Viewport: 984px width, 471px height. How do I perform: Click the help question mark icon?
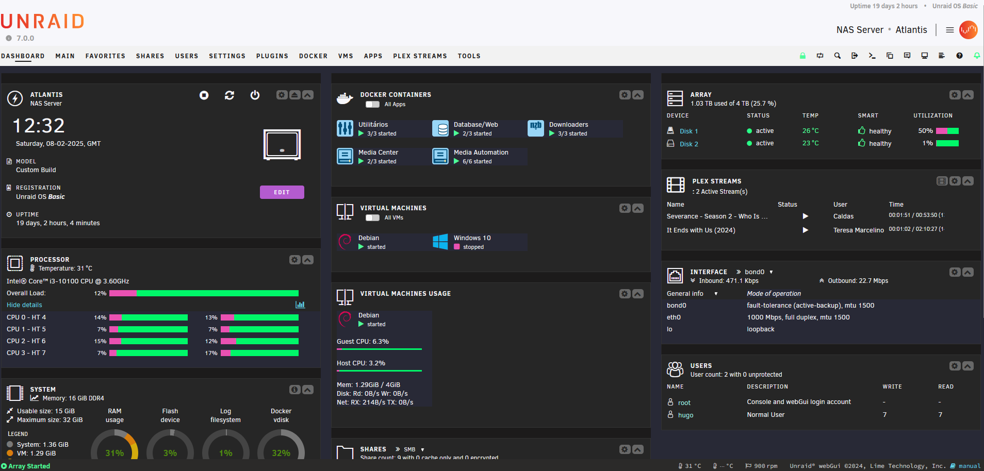pos(959,56)
